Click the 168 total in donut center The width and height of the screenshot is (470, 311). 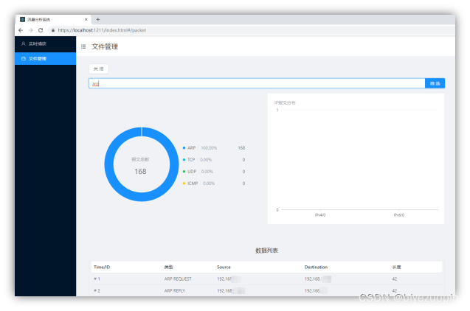(140, 172)
